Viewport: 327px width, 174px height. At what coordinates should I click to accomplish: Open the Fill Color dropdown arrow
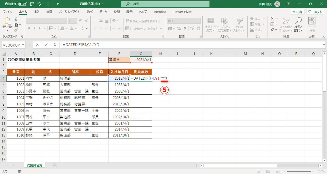[66, 29]
